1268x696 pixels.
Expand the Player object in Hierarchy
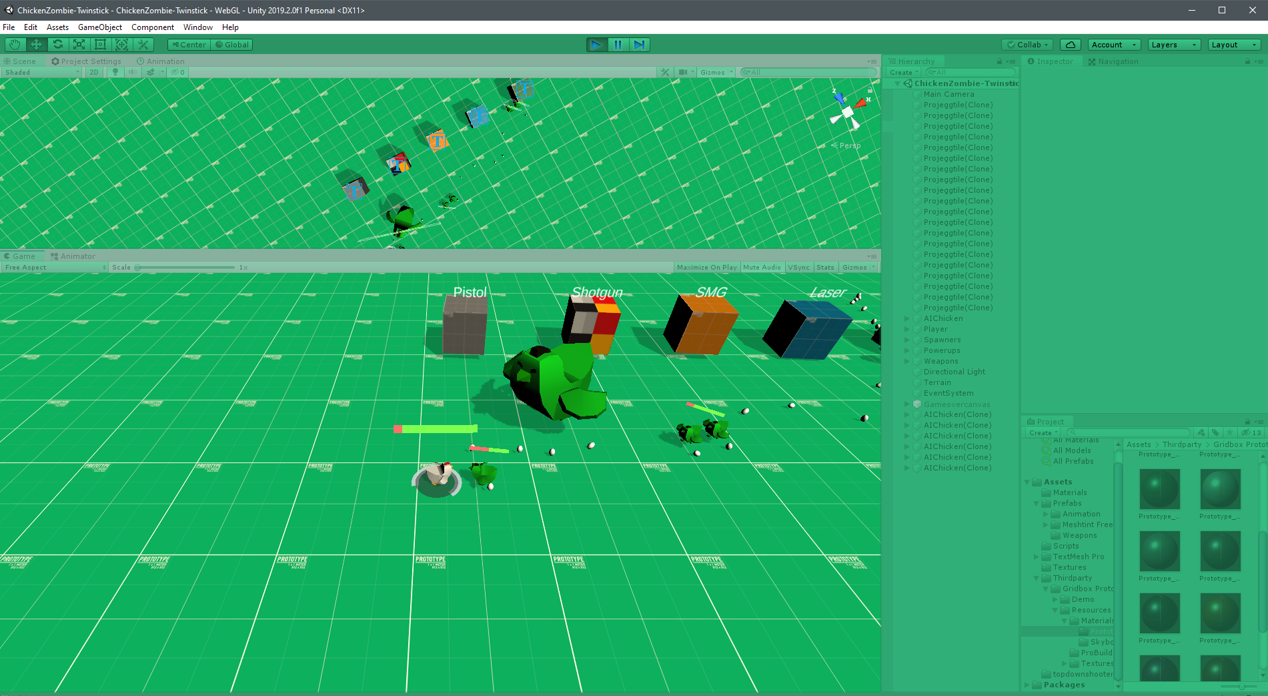907,329
